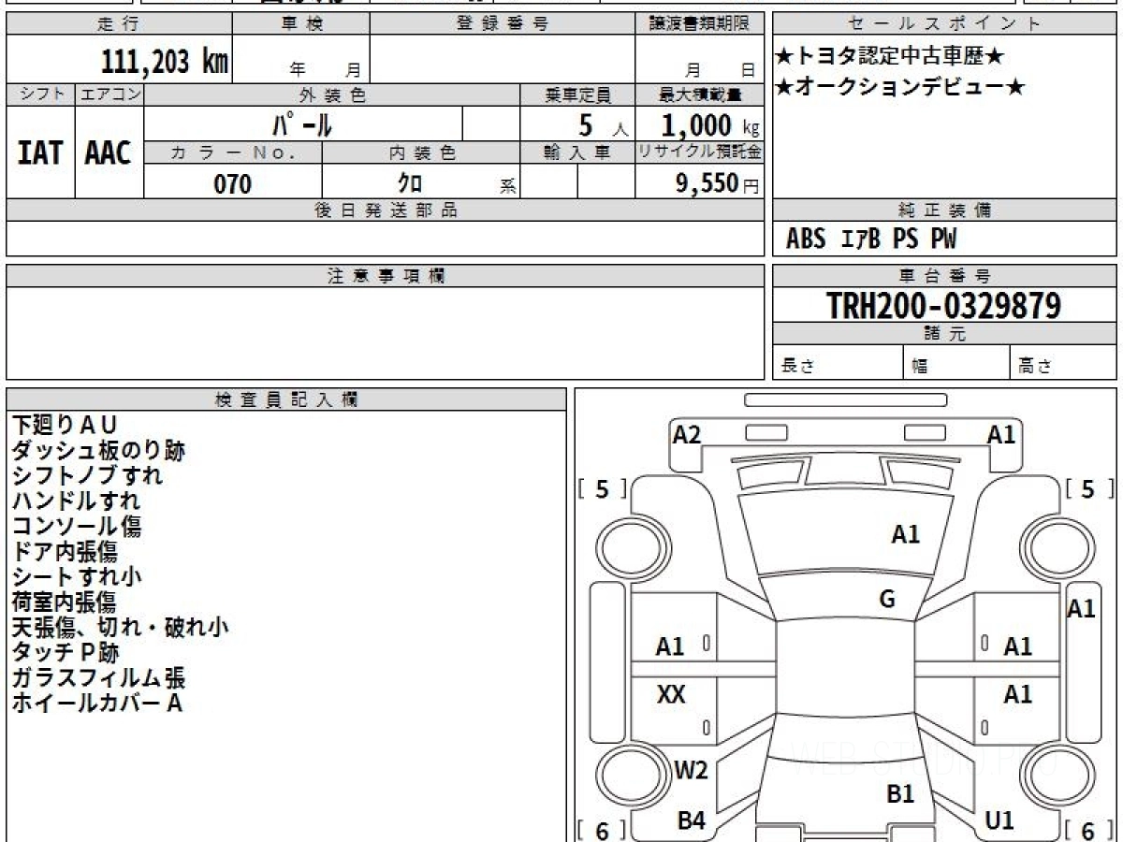Click the 長さ dimension cell
The width and height of the screenshot is (1123, 842).
[x=839, y=363]
